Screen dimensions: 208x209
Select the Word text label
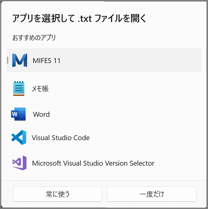[x=41, y=114]
